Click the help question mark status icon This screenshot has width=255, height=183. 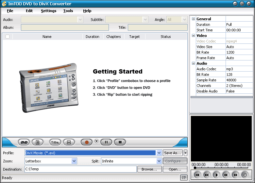point(184,178)
